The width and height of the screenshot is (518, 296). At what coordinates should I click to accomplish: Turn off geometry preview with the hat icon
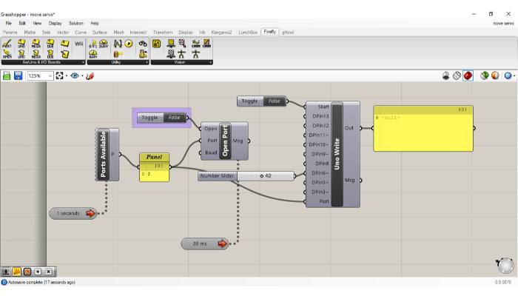[445, 75]
